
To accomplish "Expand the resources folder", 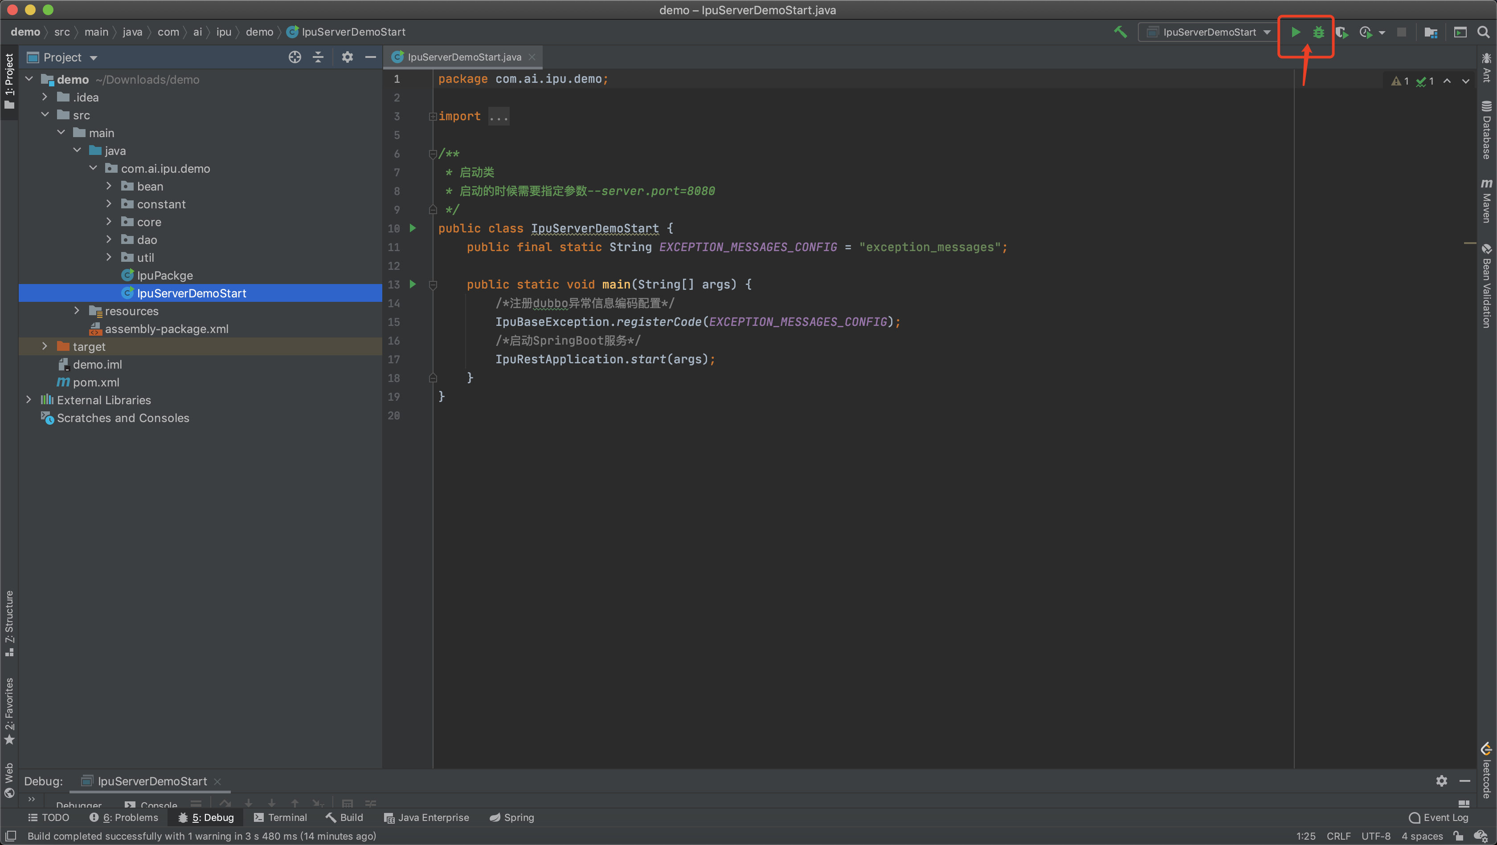I will (77, 311).
